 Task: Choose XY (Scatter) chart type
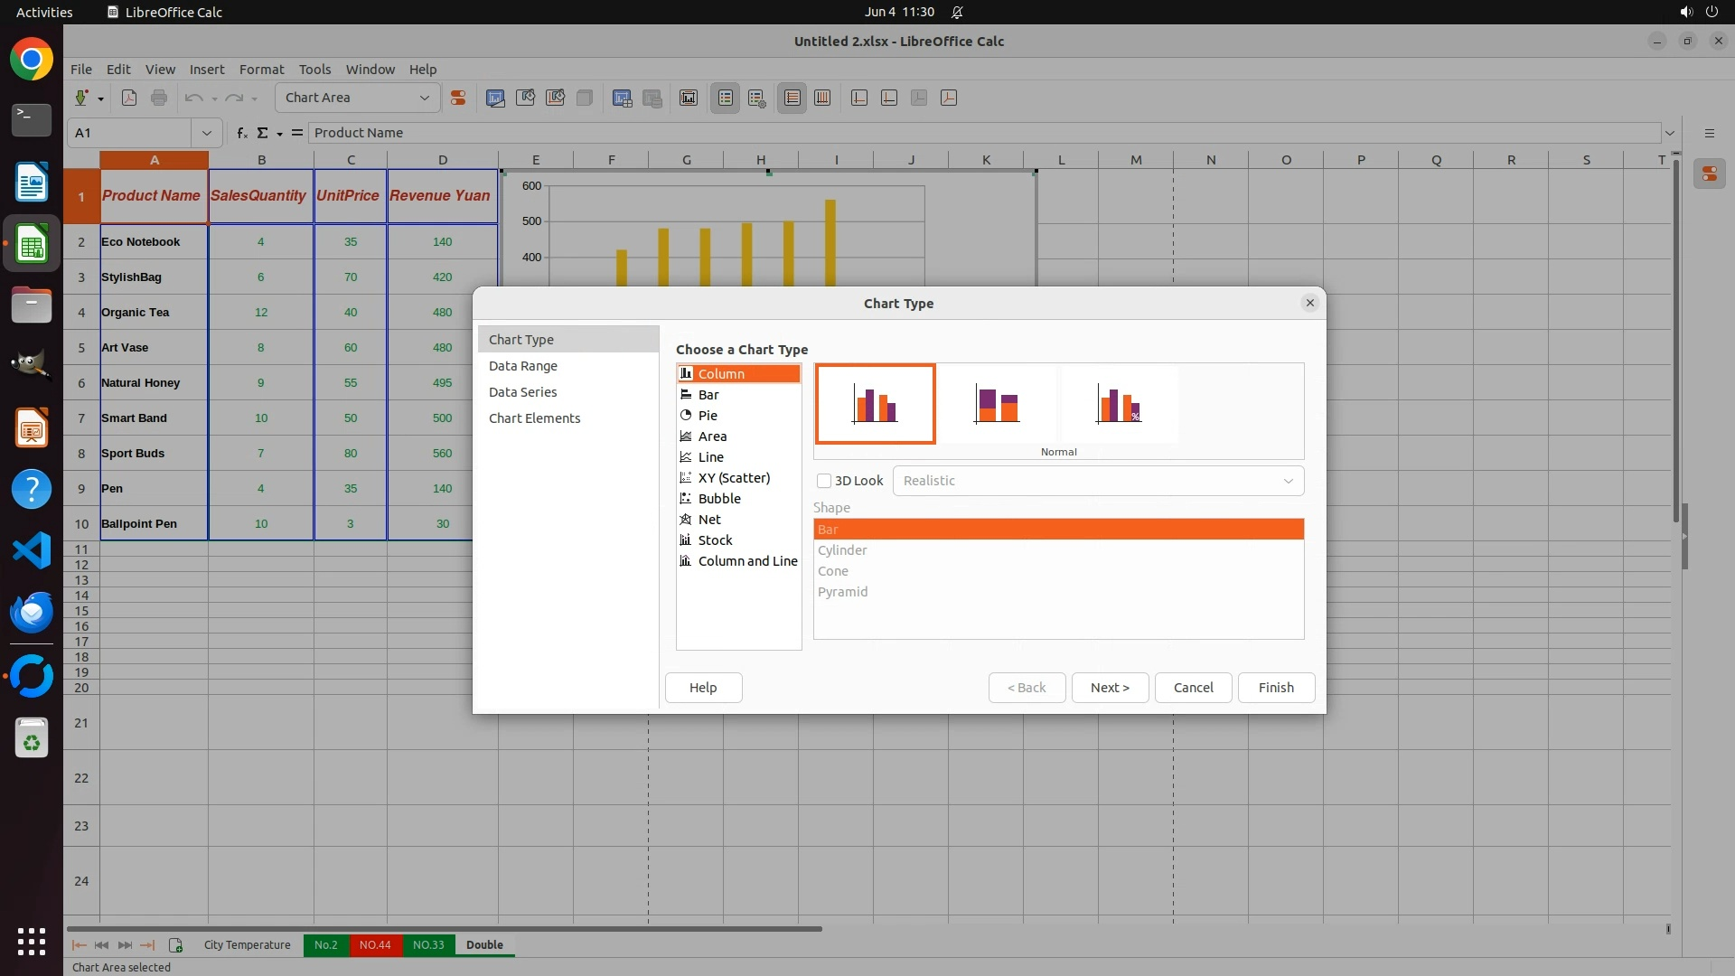point(734,478)
